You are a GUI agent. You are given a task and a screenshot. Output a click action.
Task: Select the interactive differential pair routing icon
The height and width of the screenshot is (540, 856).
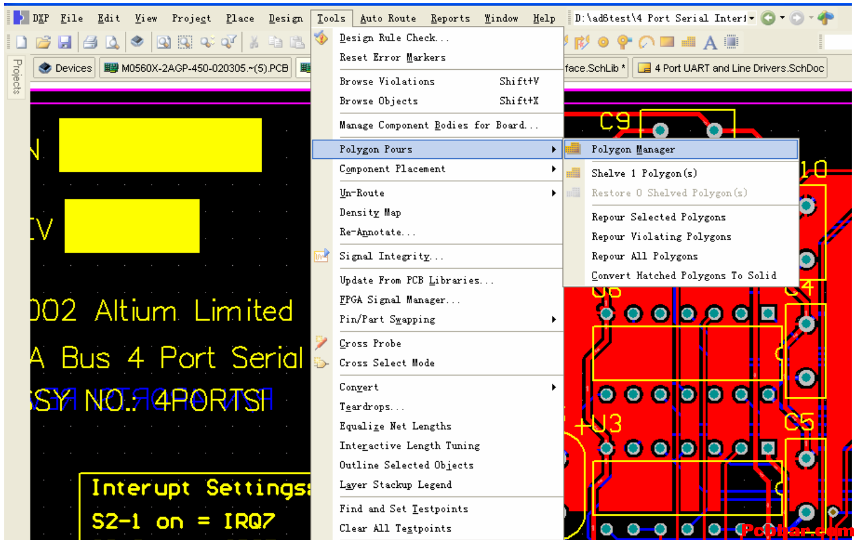click(582, 42)
